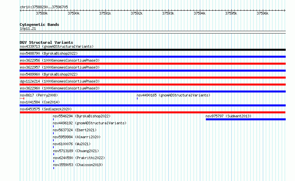Open the esv3622957 (1000GenomesConsortiumPhase3) label
The image size is (295, 181).
click(x=60, y=67)
